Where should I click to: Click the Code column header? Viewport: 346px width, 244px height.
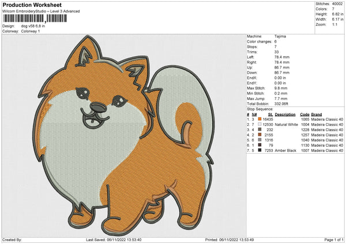click(304, 113)
